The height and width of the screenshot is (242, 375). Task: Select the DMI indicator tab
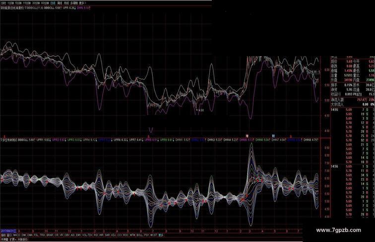pyautogui.click(x=24, y=235)
